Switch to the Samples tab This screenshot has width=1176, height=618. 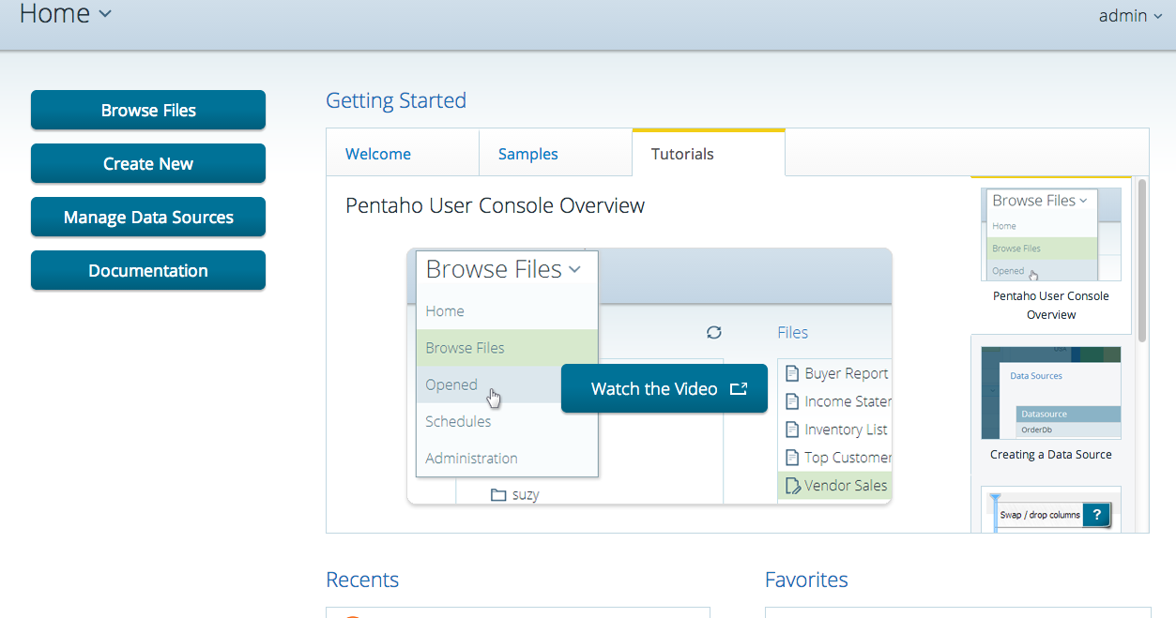coord(556,154)
